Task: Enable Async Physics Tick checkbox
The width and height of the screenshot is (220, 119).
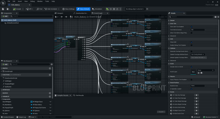Action: tap(191, 80)
